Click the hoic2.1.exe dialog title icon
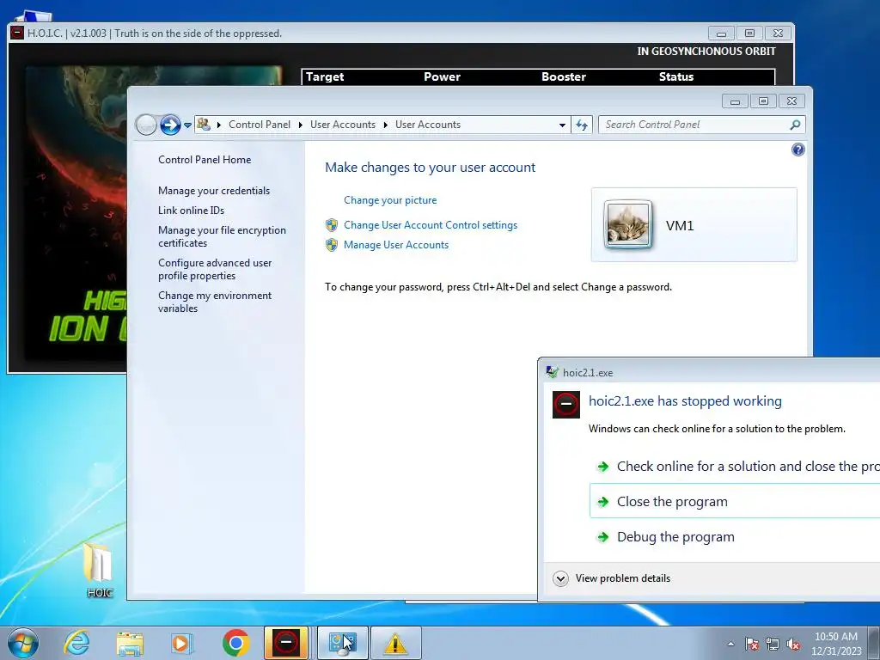Screen dimensions: 880x660 point(553,372)
